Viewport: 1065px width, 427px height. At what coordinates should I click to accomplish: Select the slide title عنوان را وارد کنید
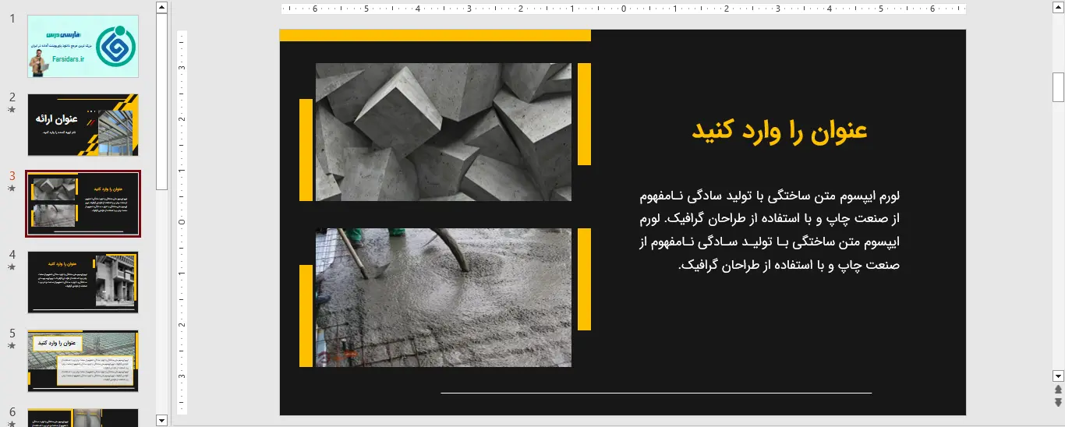pyautogui.click(x=780, y=130)
